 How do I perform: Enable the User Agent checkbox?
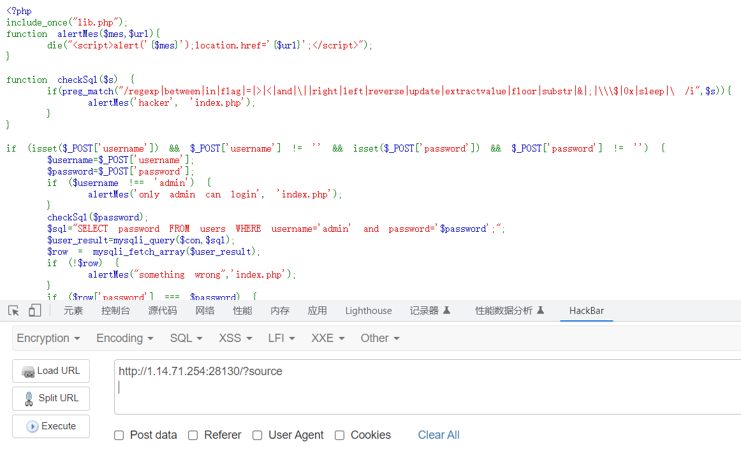click(257, 435)
